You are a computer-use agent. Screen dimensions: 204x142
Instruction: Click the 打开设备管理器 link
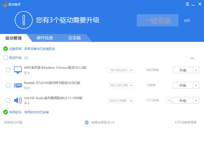point(186,122)
